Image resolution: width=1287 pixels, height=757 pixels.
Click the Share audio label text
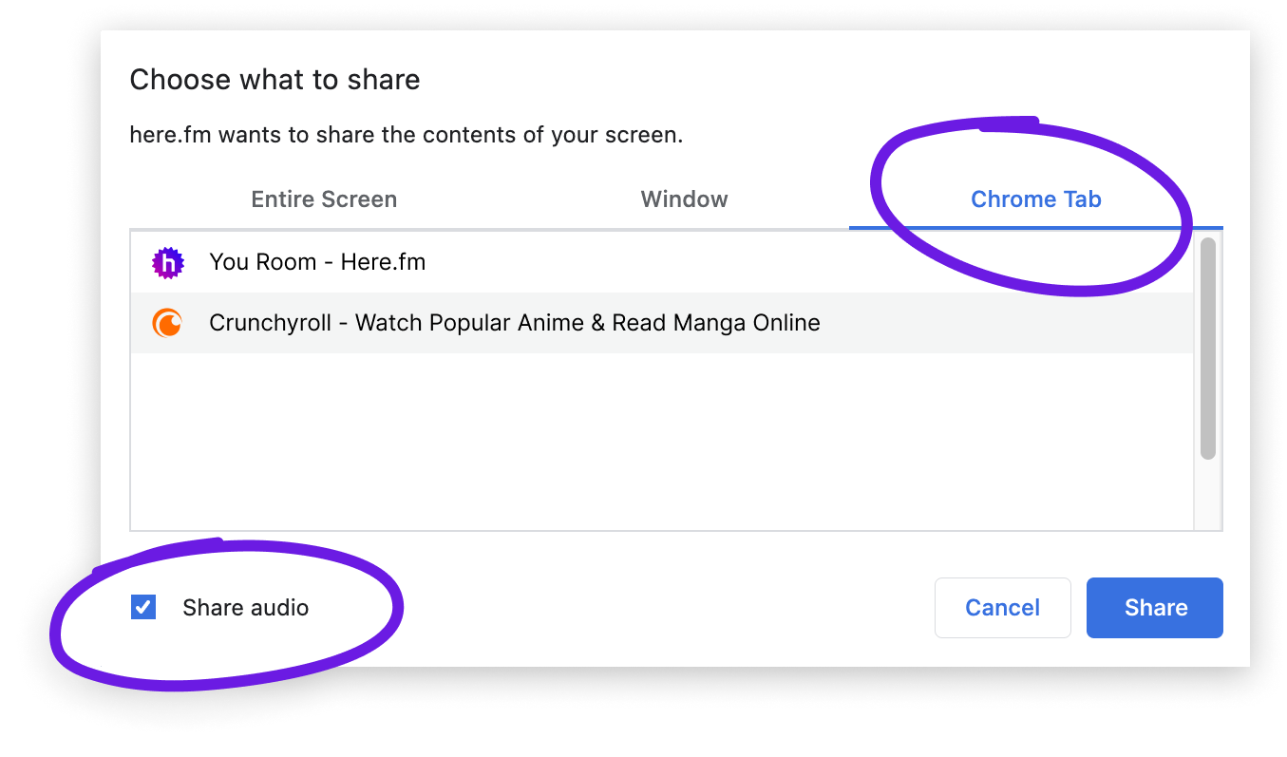click(x=245, y=608)
